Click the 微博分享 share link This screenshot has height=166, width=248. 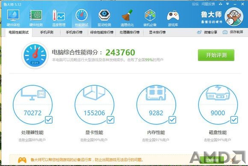[207, 32]
